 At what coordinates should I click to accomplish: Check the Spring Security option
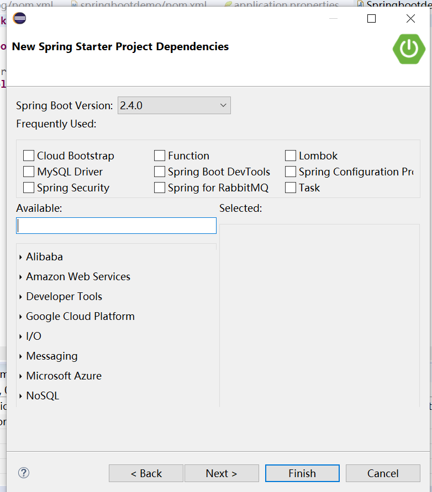pos(29,188)
